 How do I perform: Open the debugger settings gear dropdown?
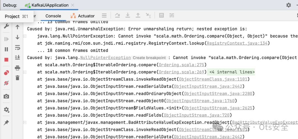click(x=6, y=110)
